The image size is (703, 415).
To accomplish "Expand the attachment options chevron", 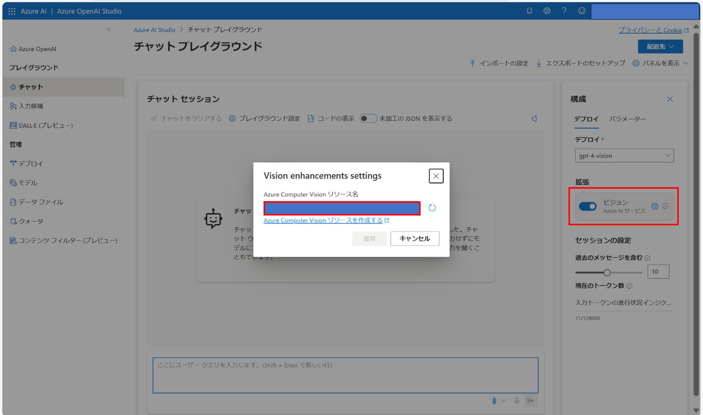I will (x=503, y=400).
